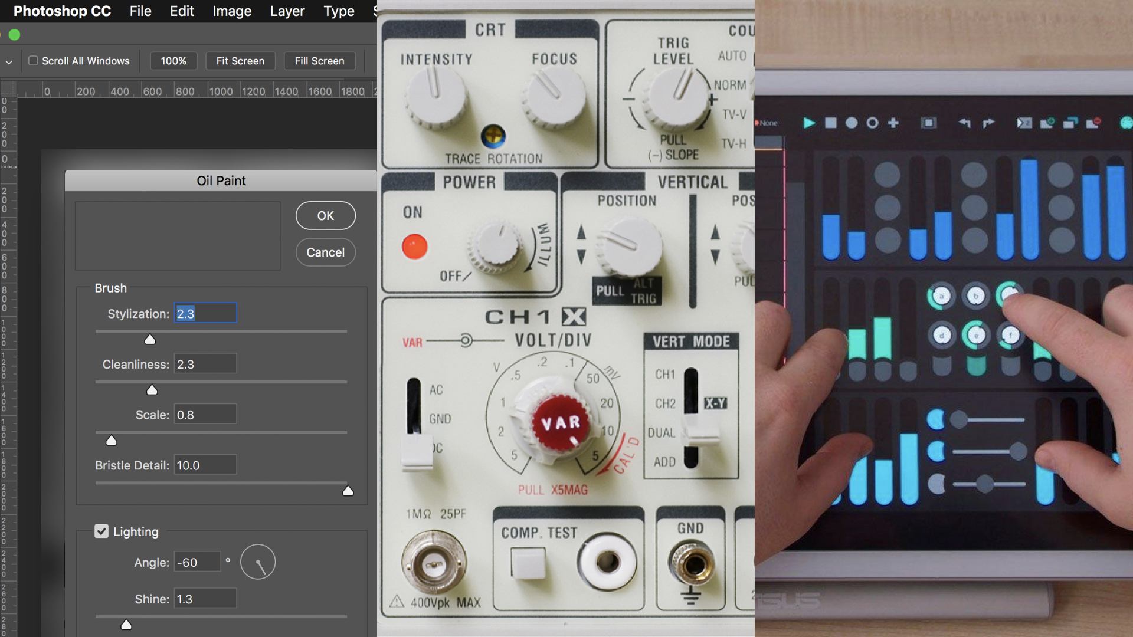Open the Layer menu

[x=287, y=11]
